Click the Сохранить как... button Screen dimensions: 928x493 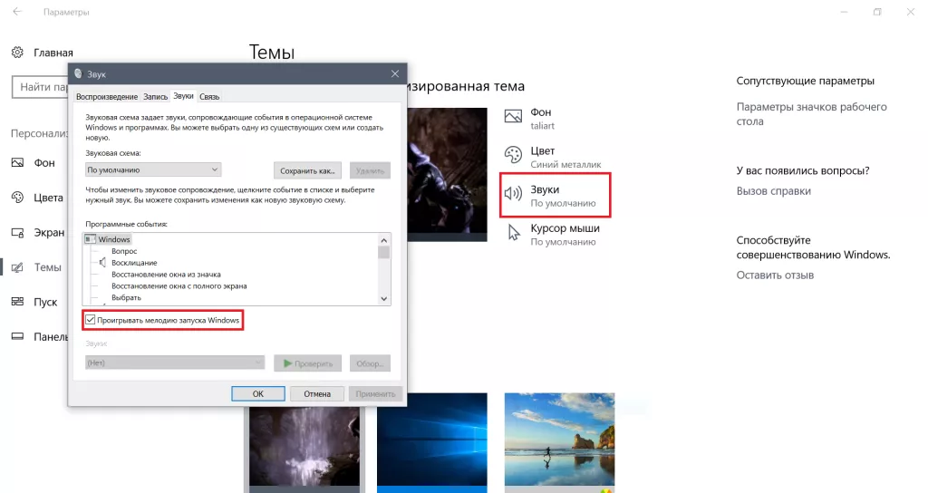point(307,170)
